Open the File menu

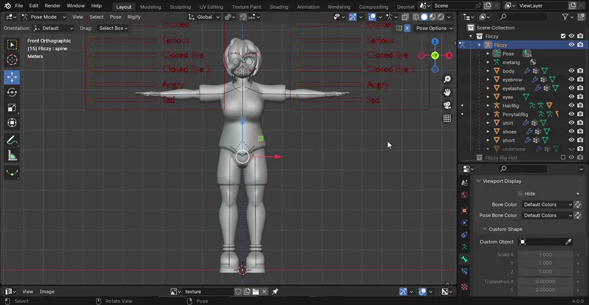click(x=19, y=6)
